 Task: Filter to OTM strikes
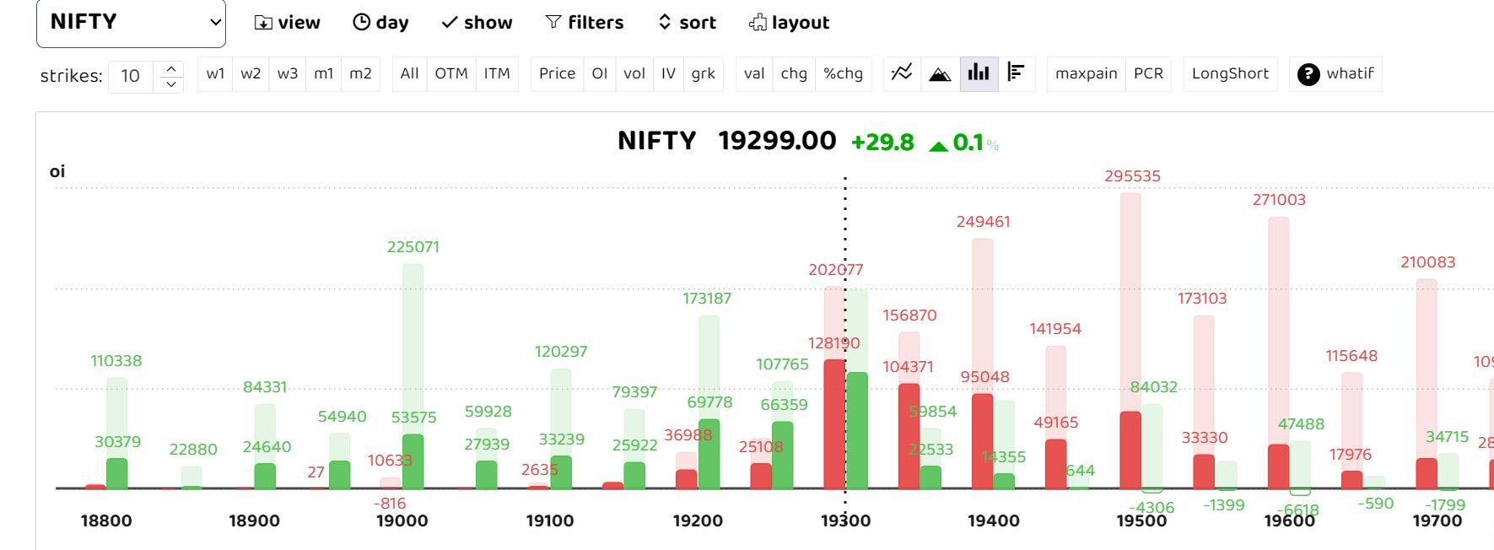451,73
